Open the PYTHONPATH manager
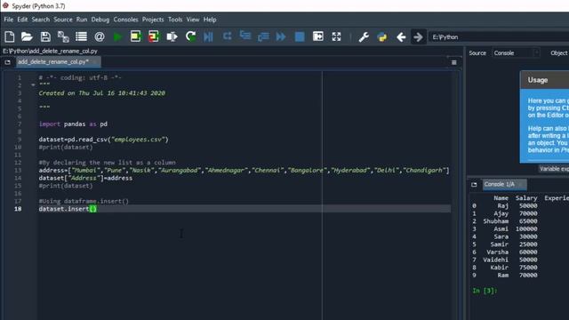Screen dimensions: 569x320 coord(381,36)
